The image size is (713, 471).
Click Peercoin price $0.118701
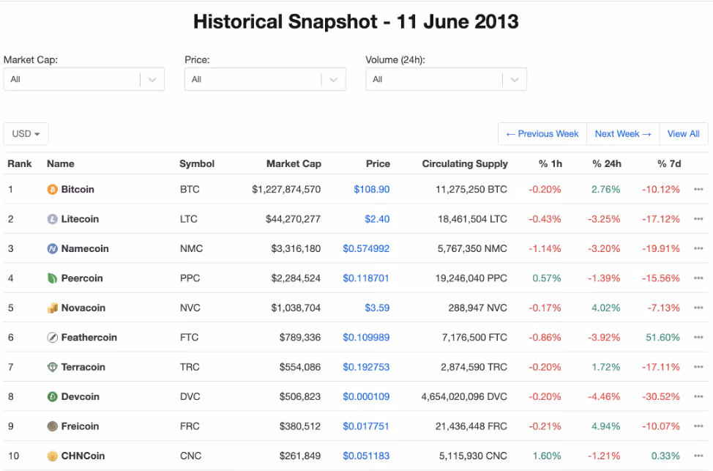click(x=366, y=278)
